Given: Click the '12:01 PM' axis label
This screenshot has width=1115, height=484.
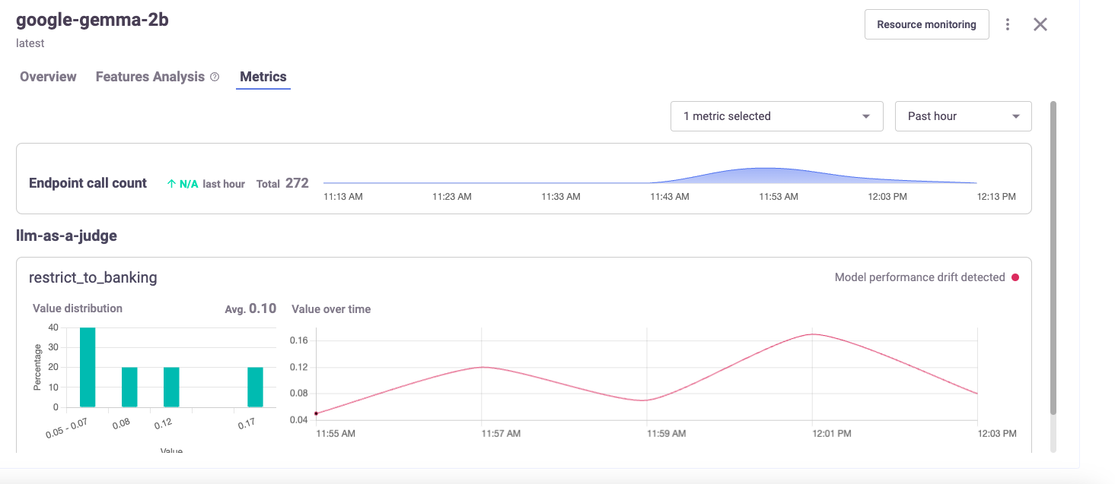Looking at the screenshot, I should (833, 434).
